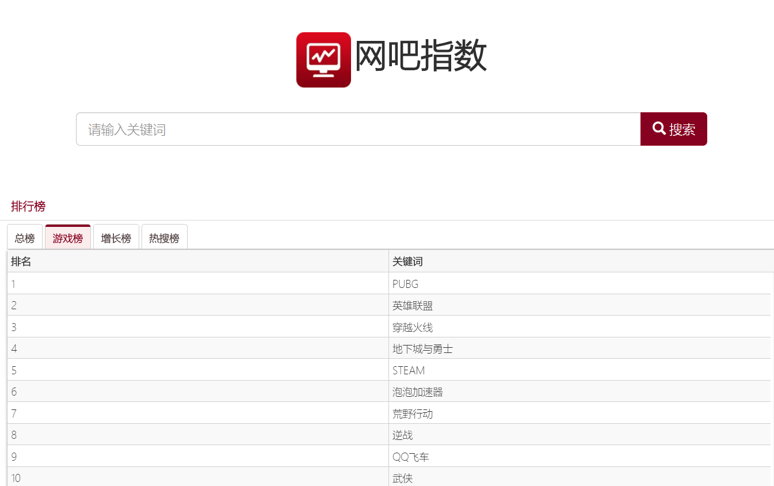774x486 pixels.
Task: Select the STEAM keyword cell
Action: pyautogui.click(x=579, y=370)
